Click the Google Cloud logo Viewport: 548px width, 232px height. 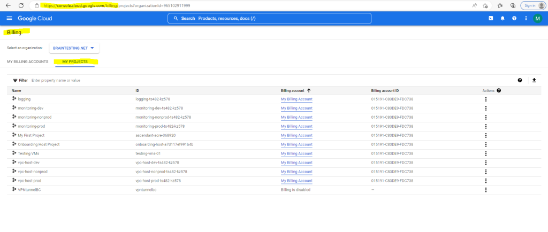tap(35, 19)
